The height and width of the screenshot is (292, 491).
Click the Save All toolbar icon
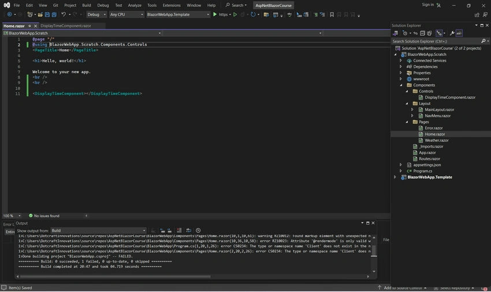(54, 14)
